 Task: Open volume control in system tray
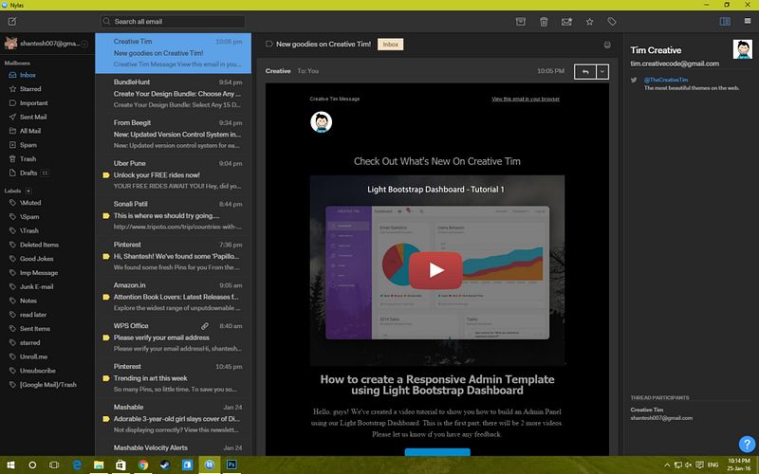[x=689, y=465]
